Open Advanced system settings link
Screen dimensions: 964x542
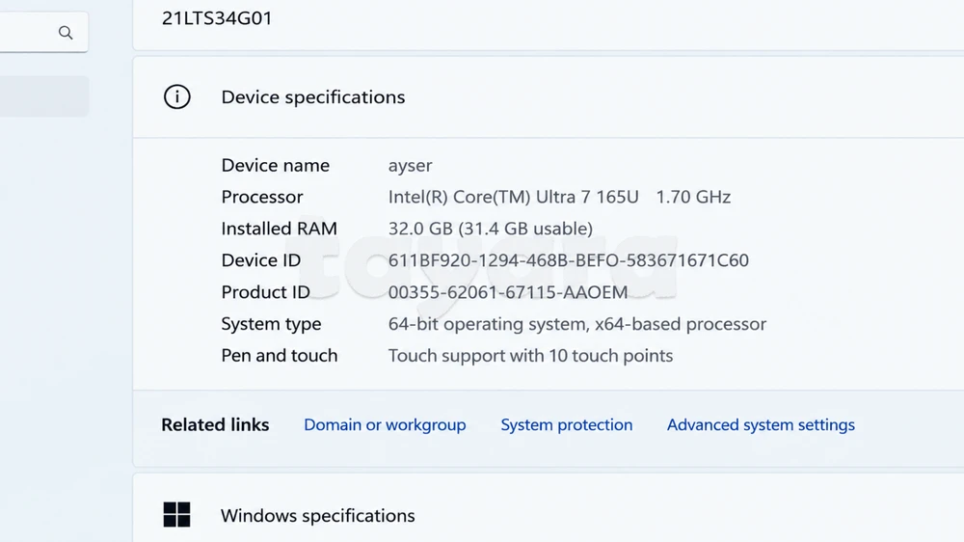click(x=761, y=424)
